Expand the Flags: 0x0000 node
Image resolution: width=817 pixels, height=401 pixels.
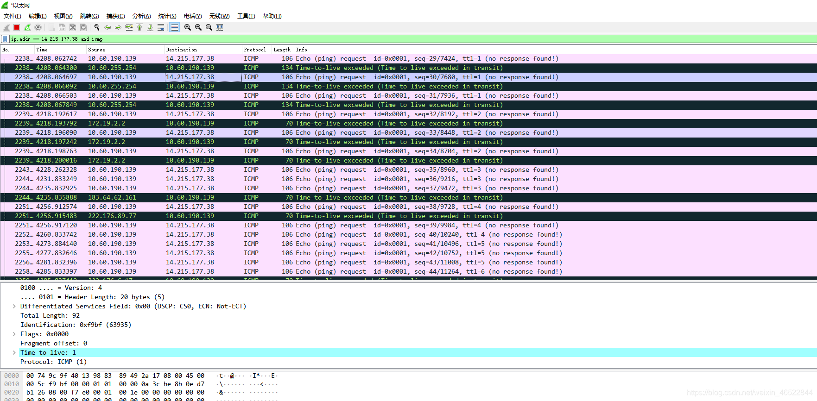click(14, 334)
